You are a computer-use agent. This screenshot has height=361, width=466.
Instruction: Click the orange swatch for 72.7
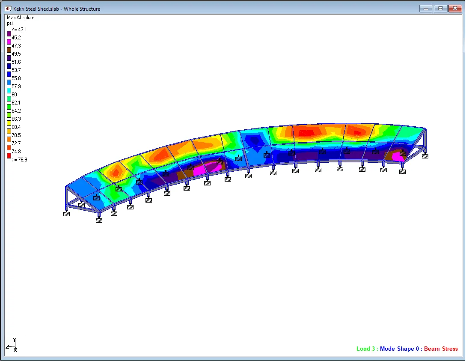pyautogui.click(x=9, y=140)
